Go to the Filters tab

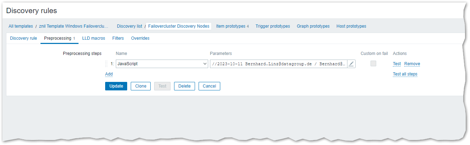(x=118, y=38)
